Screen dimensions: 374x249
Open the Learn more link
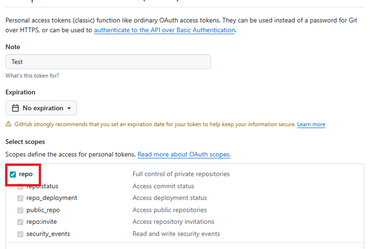[x=311, y=124]
